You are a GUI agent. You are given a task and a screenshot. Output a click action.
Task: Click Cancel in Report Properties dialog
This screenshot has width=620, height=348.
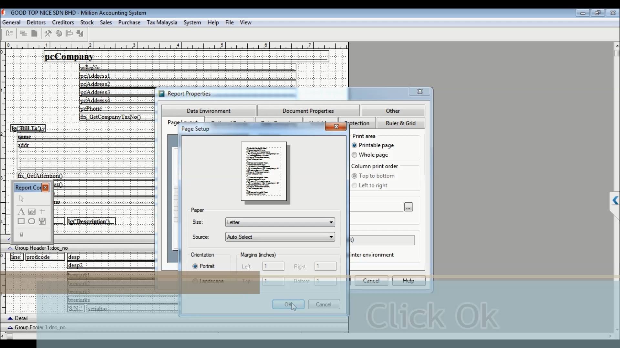pos(371,281)
